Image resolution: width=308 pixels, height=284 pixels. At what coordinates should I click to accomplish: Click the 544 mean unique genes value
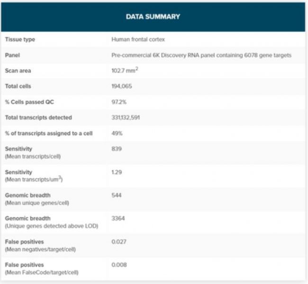point(117,195)
